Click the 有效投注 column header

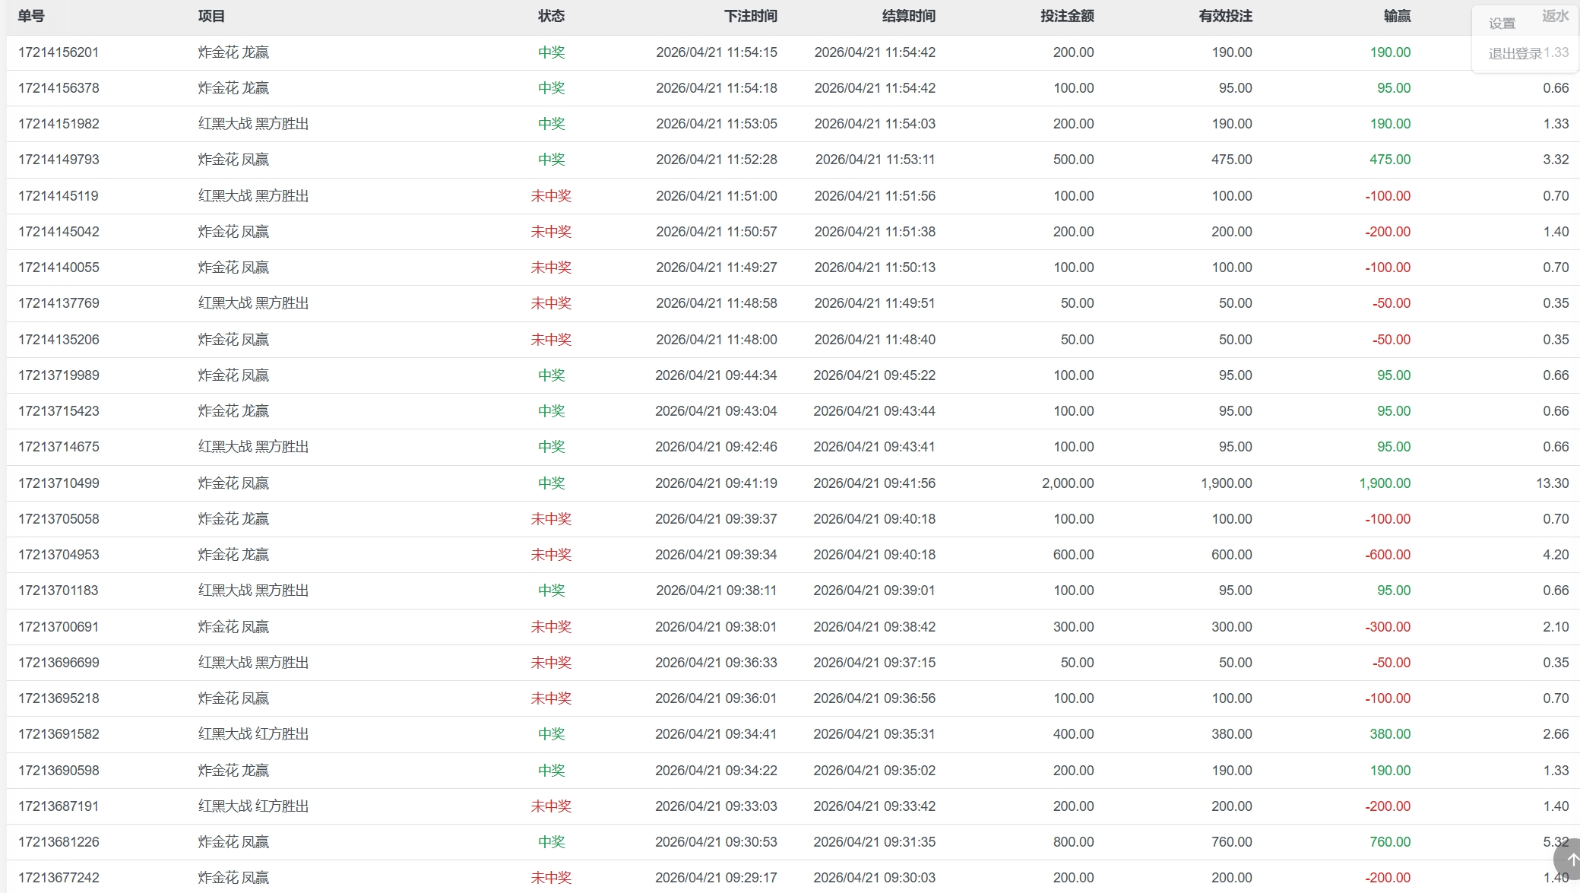(x=1225, y=16)
